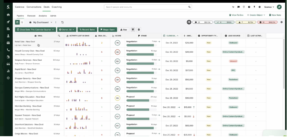Open Retail Sale - New Deal

(x=25, y=42)
